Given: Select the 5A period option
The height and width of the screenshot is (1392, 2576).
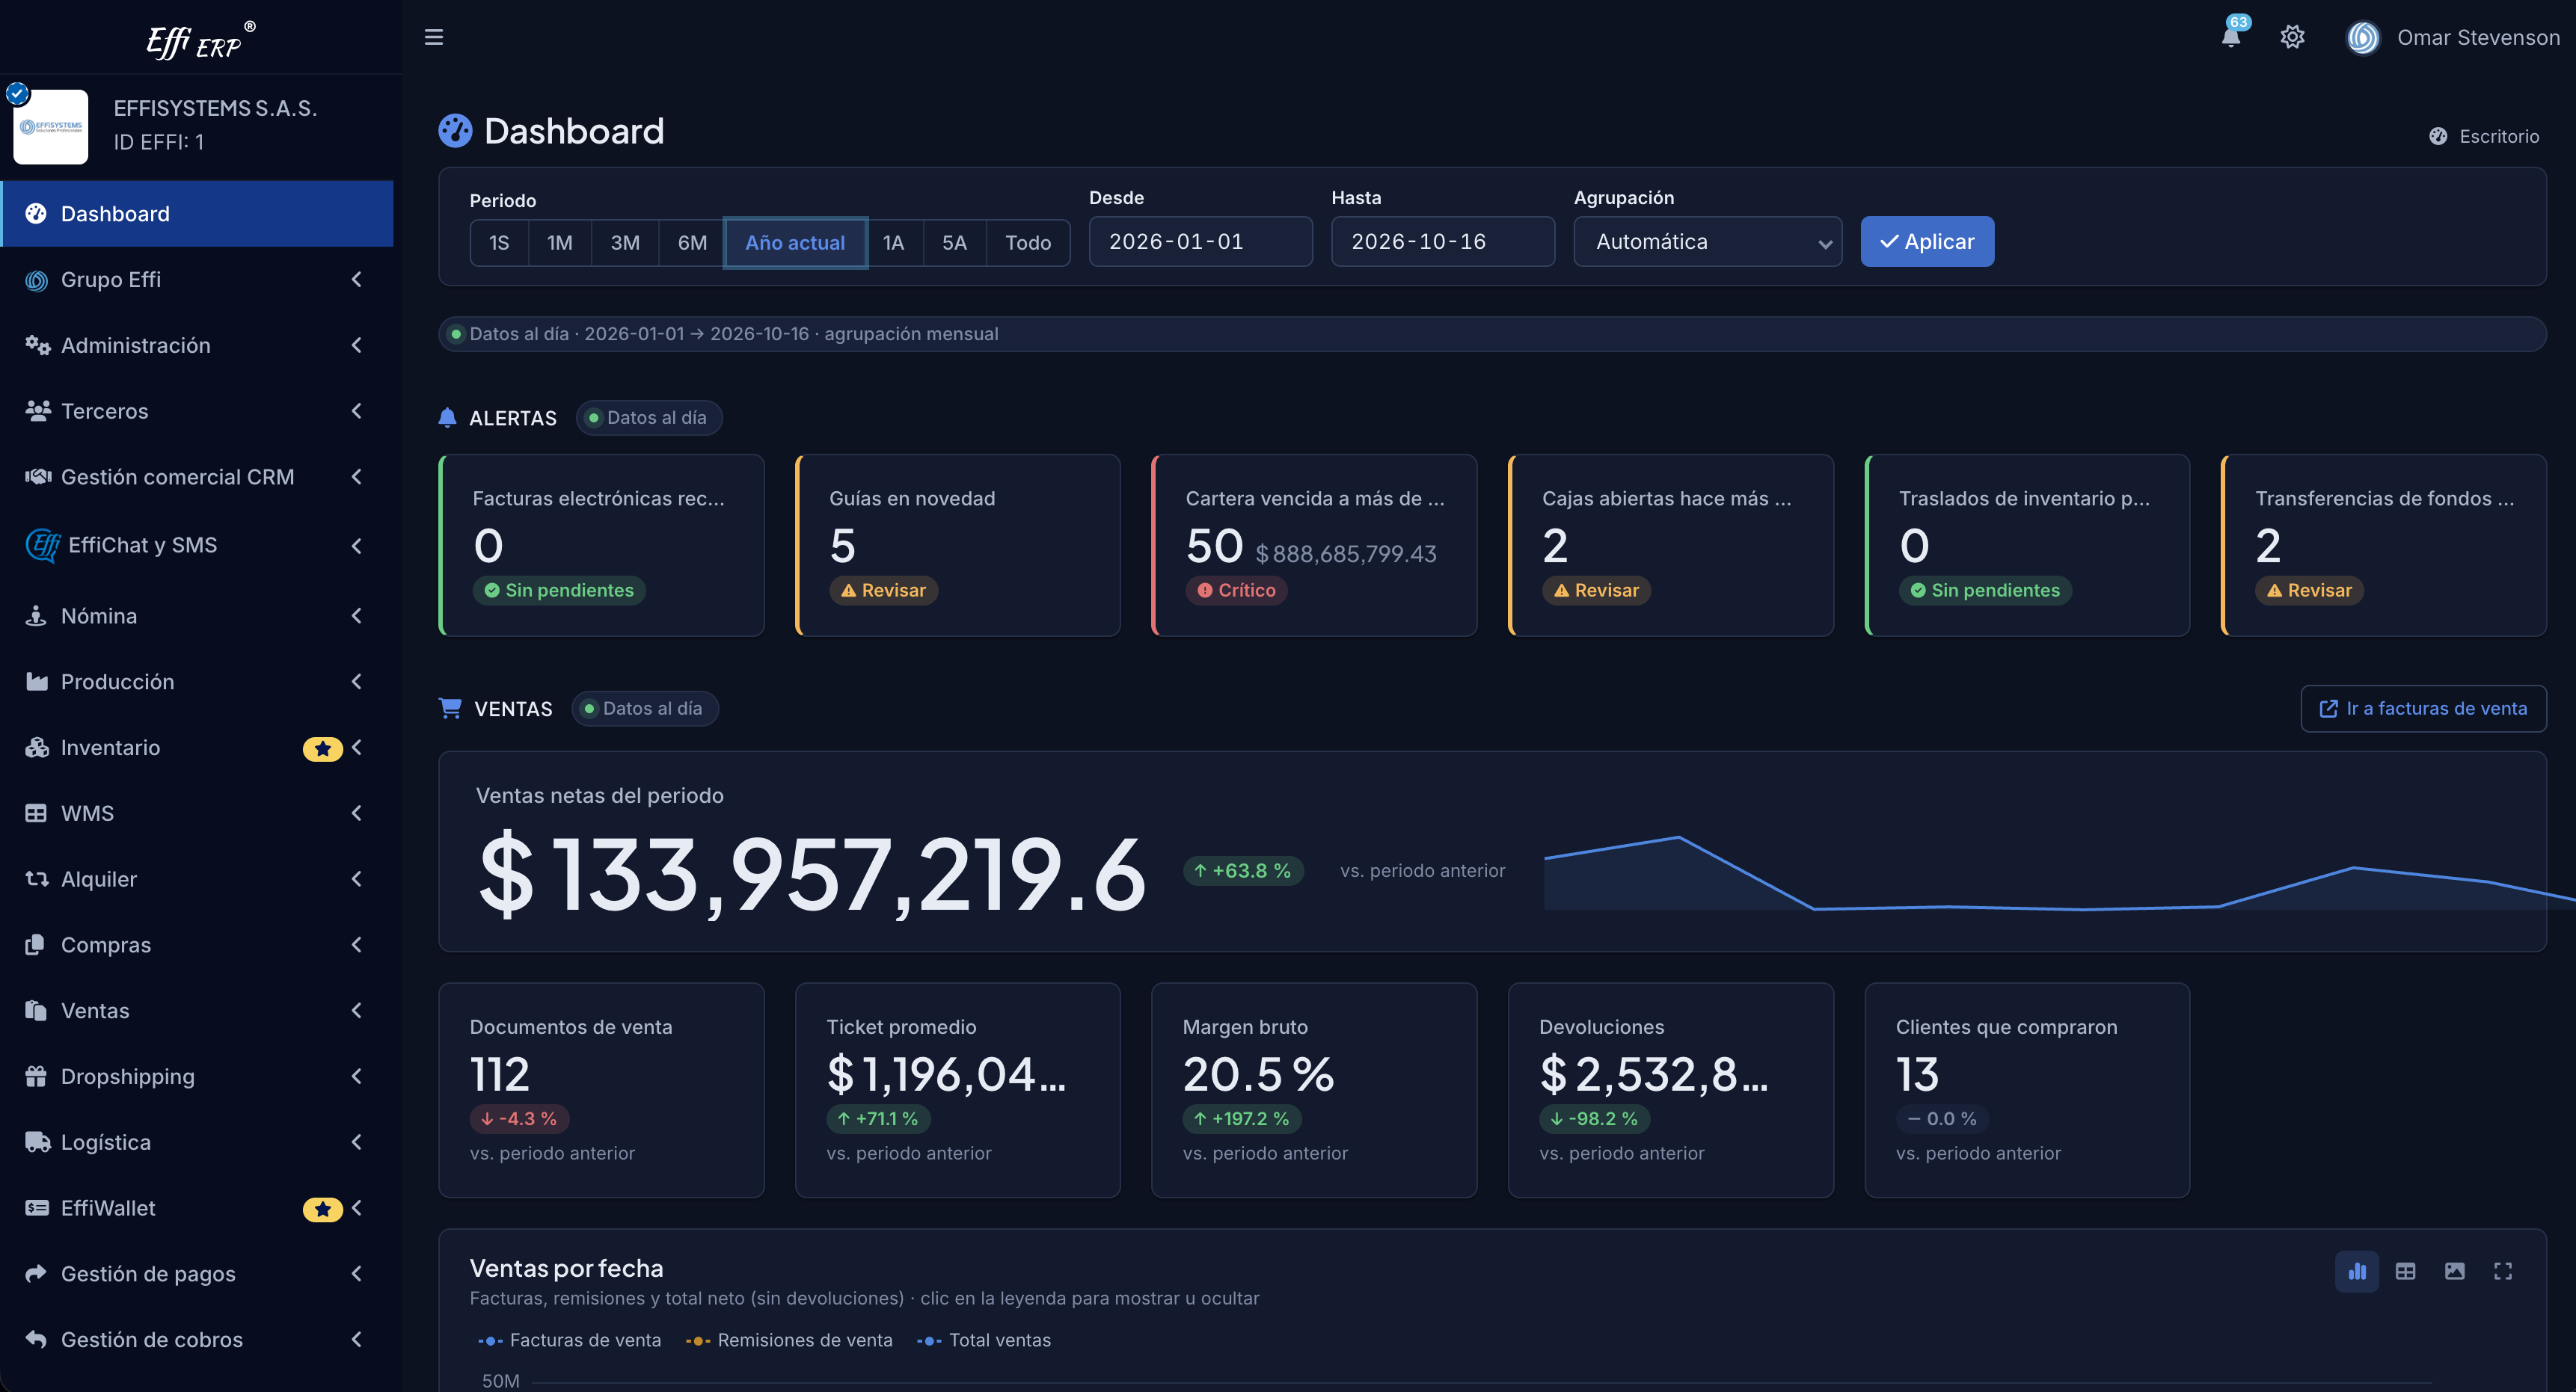Looking at the screenshot, I should click(x=954, y=243).
